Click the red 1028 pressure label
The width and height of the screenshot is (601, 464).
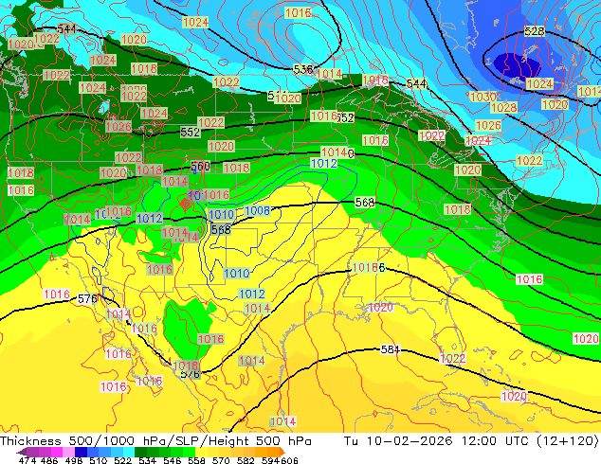click(504, 108)
